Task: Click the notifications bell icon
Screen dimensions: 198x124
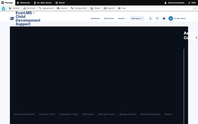Action: 150,18
